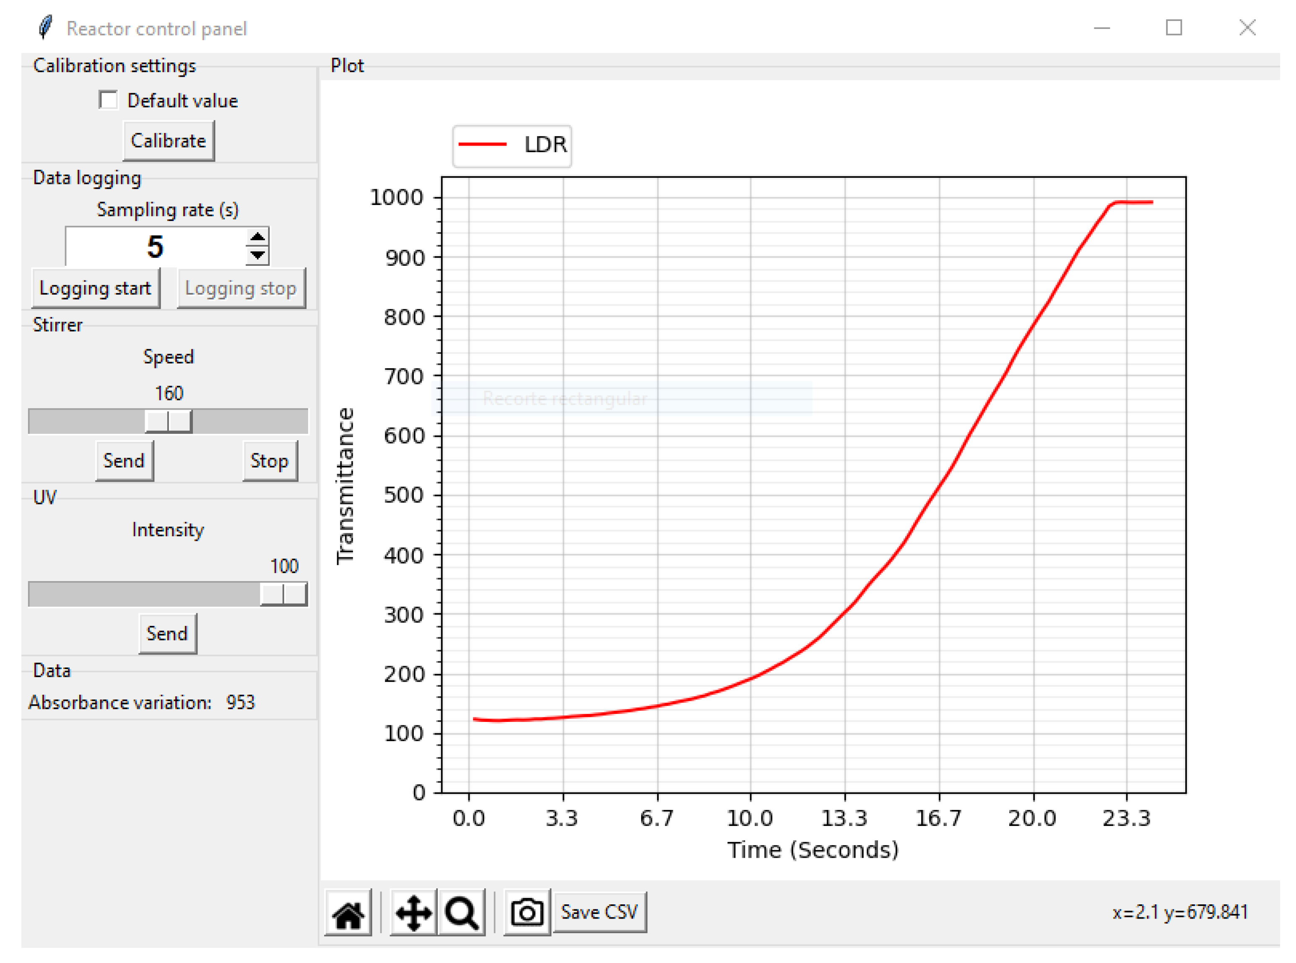
Task: Enable the Default value checkbox
Action: coord(108,100)
